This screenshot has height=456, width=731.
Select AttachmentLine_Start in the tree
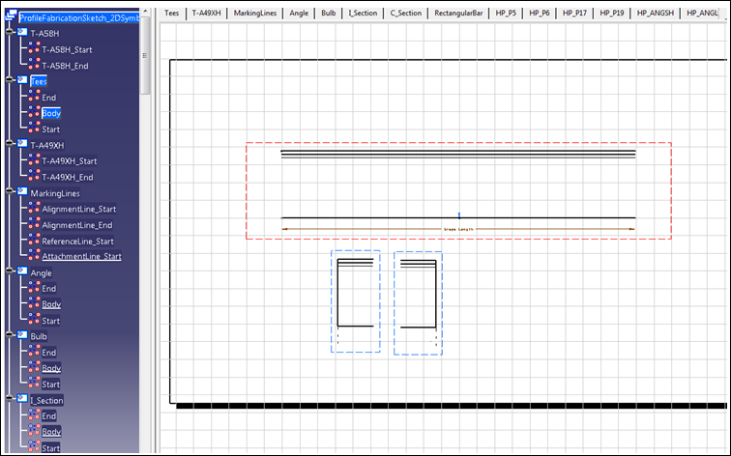pos(81,257)
